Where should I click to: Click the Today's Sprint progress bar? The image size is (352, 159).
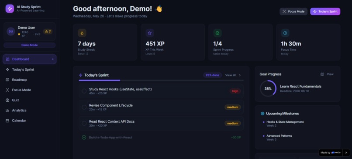click(161, 80)
